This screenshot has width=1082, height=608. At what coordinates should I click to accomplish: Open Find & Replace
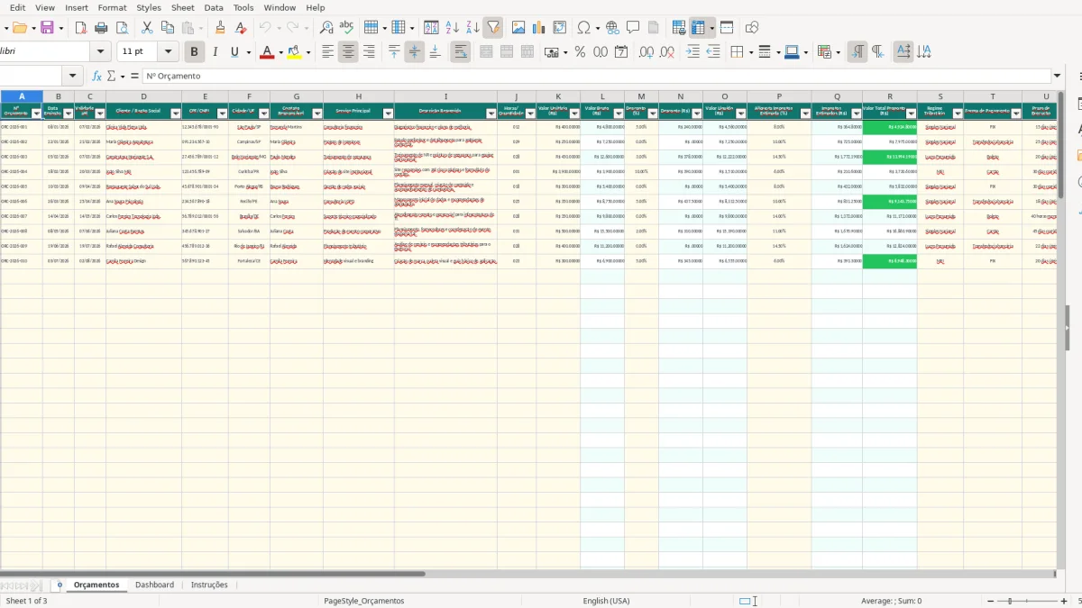[326, 28]
